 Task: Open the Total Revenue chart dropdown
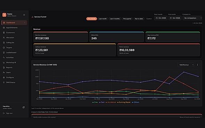[186, 65]
